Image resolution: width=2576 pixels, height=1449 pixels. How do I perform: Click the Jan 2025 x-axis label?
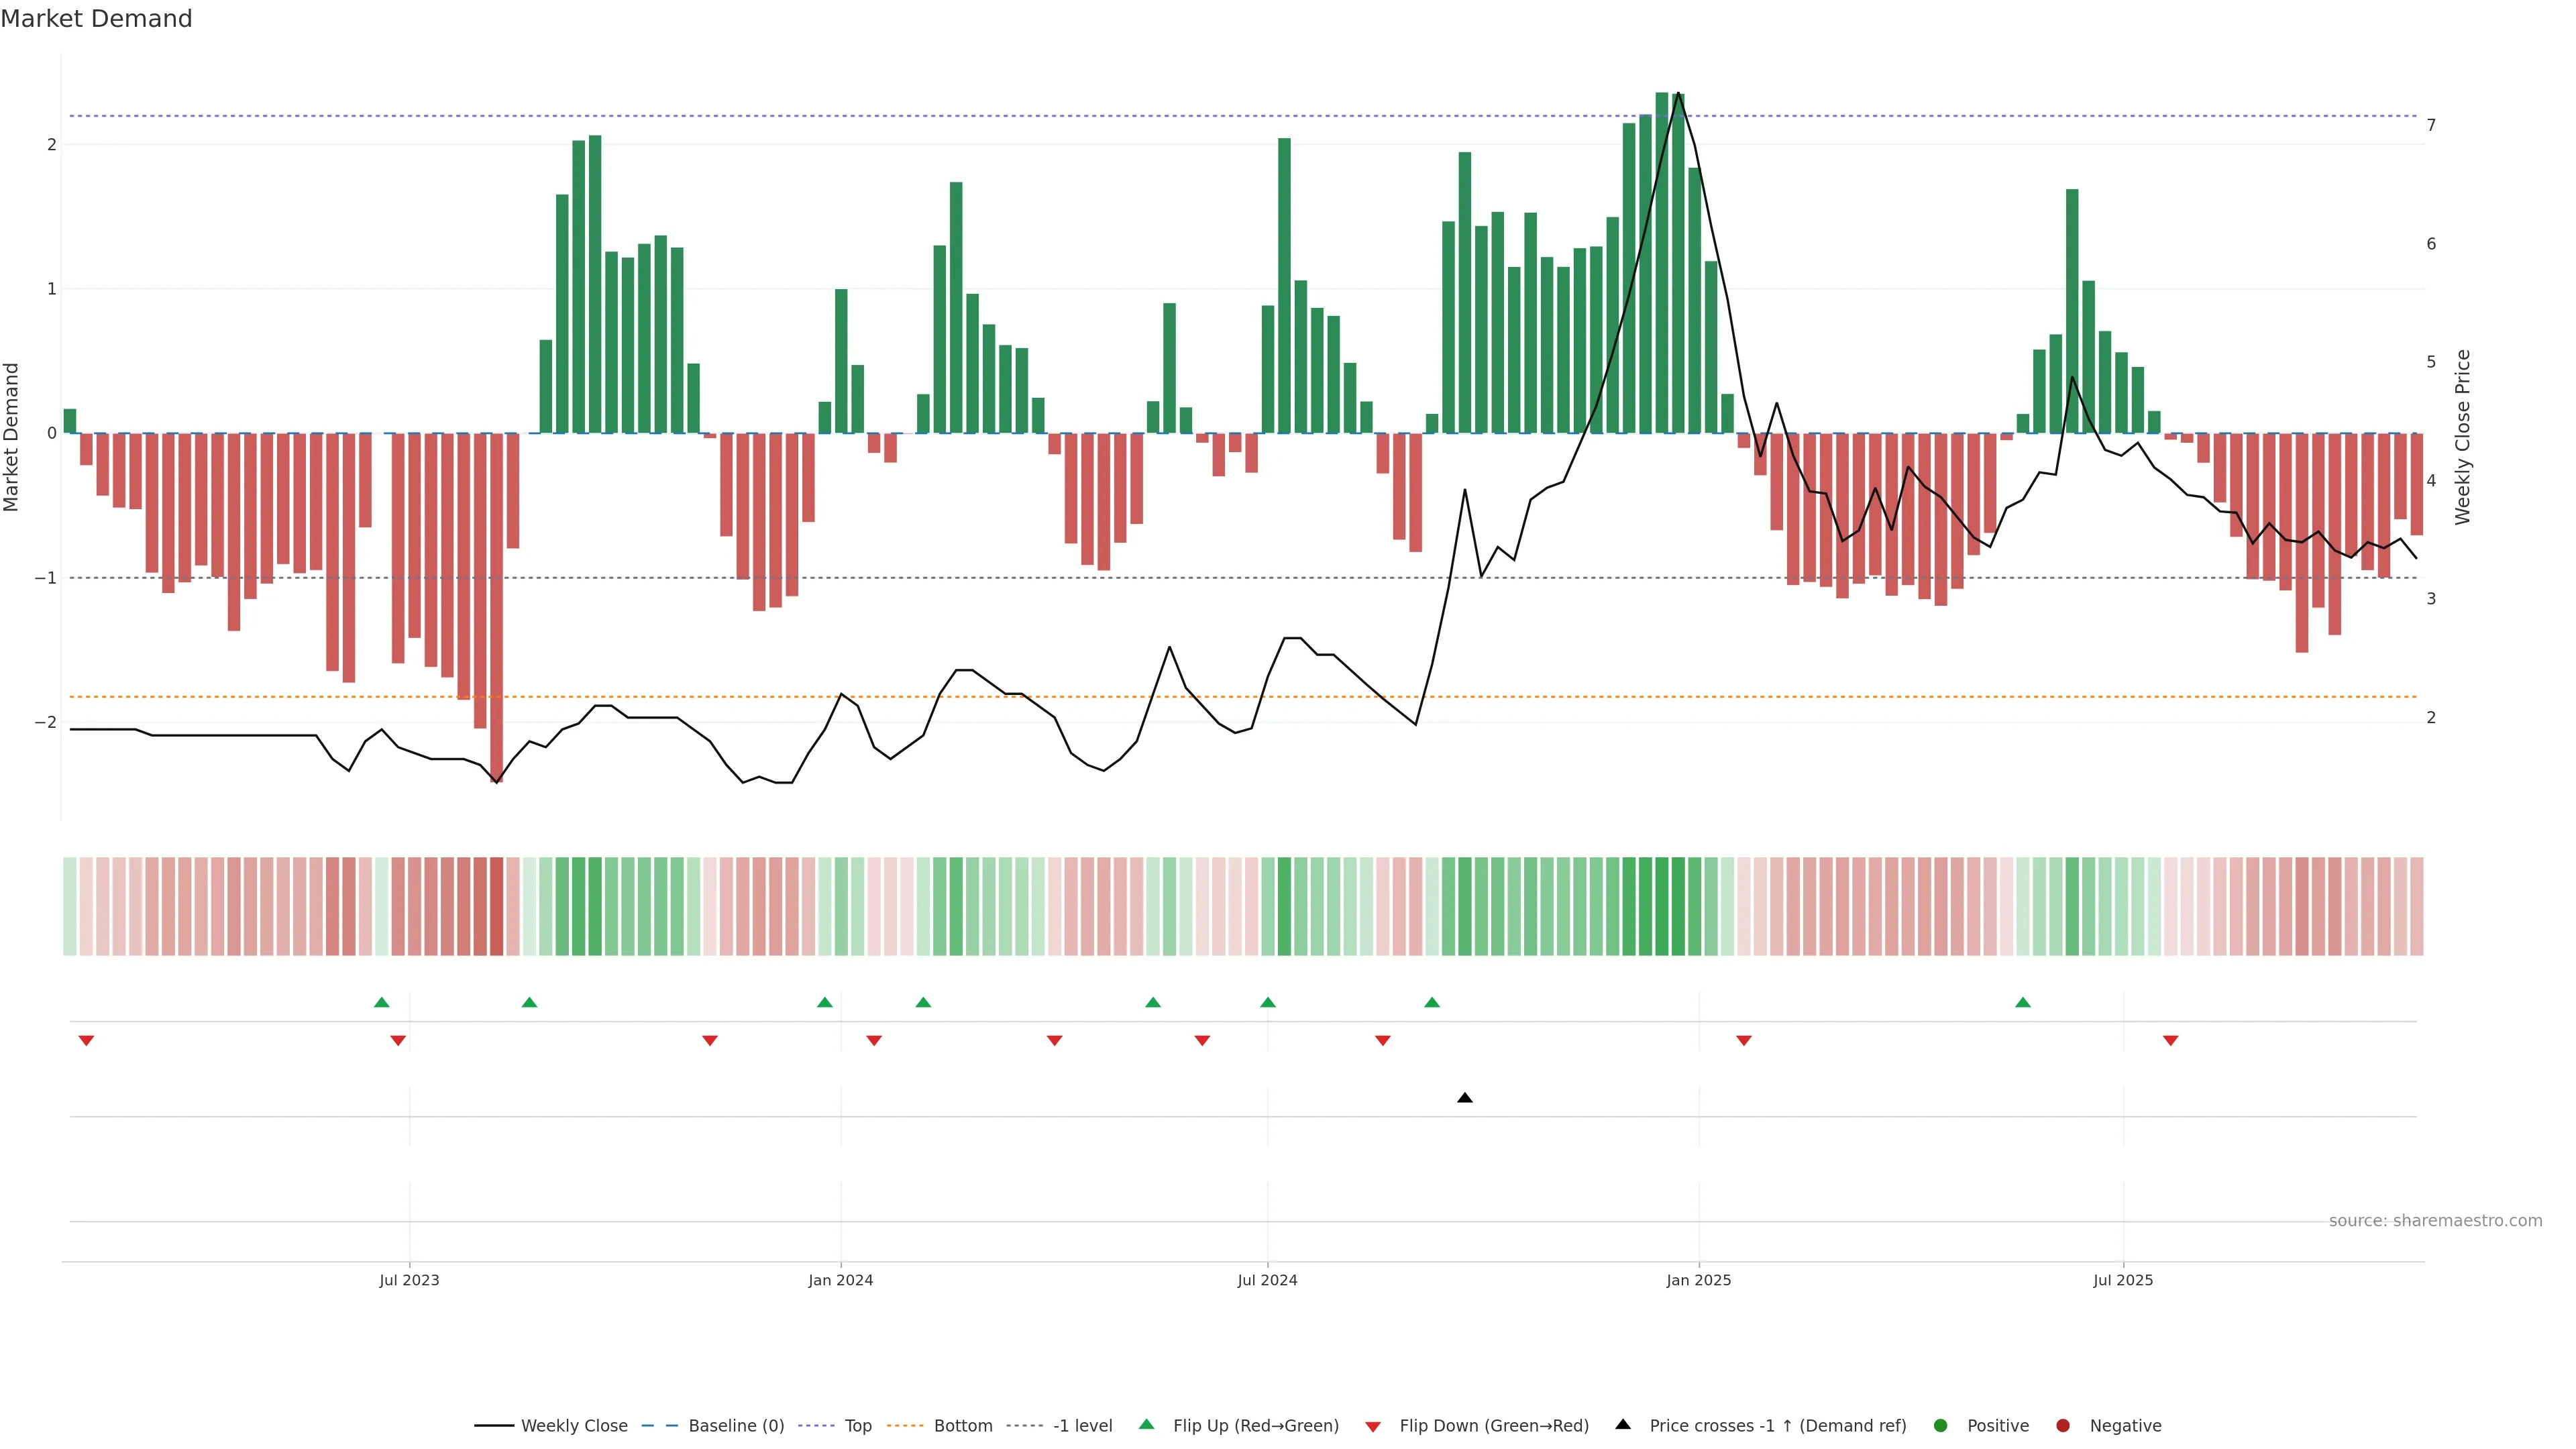1698,1280
